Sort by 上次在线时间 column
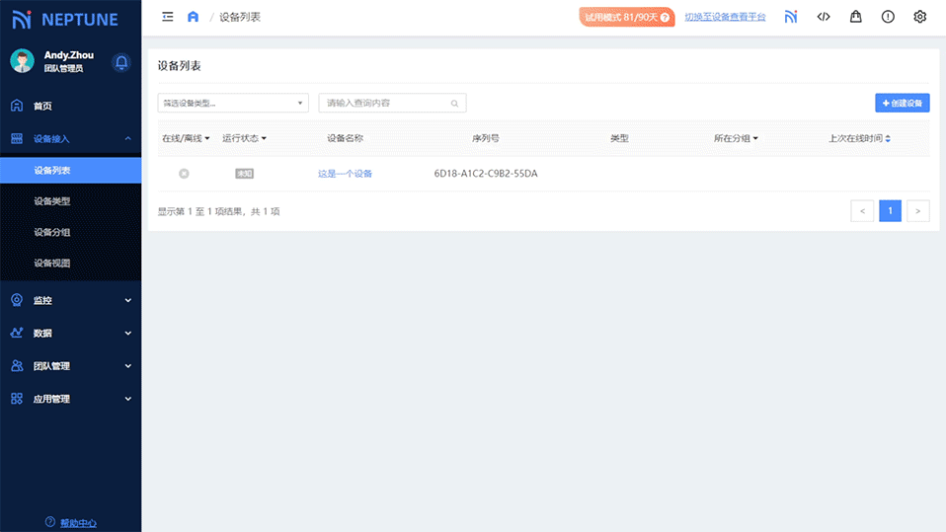 859,138
